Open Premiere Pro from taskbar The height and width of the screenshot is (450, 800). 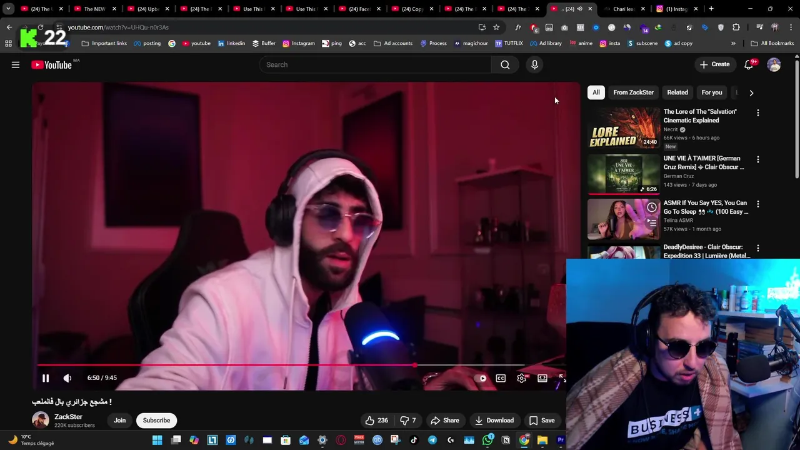(x=561, y=440)
